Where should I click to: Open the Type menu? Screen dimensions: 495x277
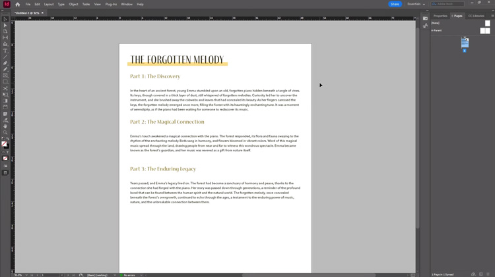point(61,5)
